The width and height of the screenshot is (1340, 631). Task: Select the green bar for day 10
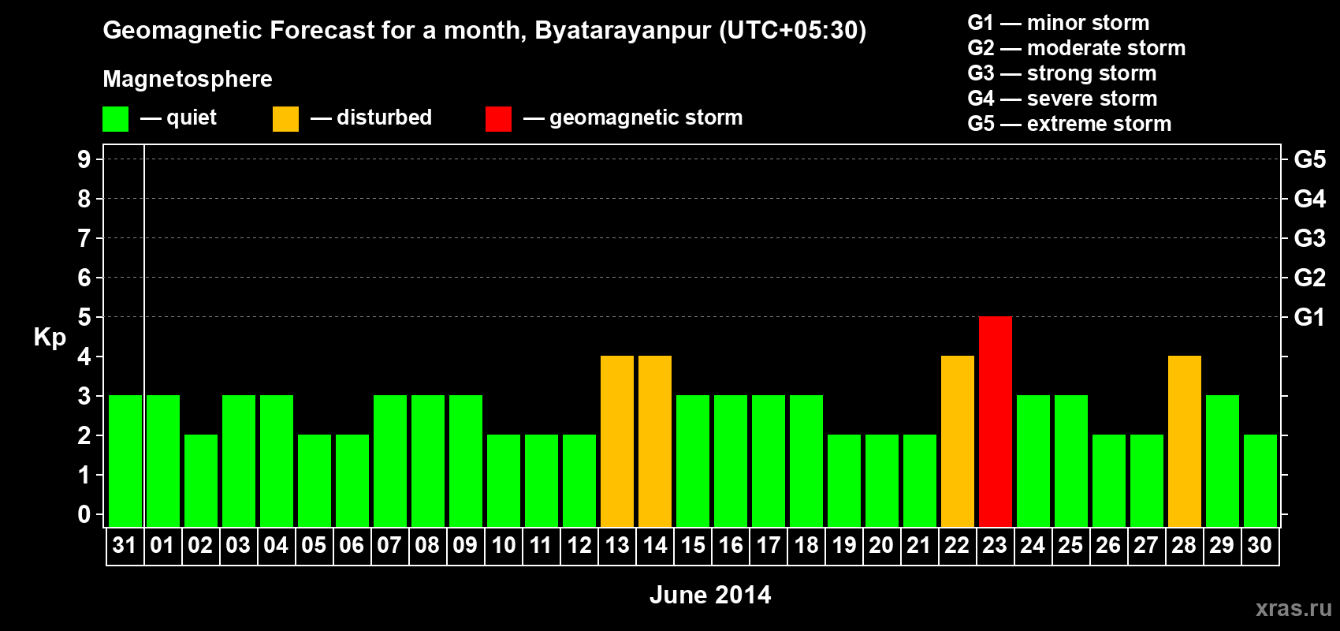pos(504,480)
